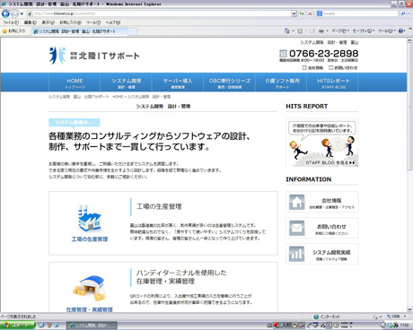The width and height of the screenshot is (413, 330).
Task: Click the HOME breadcrumb link
Action: 118,97
